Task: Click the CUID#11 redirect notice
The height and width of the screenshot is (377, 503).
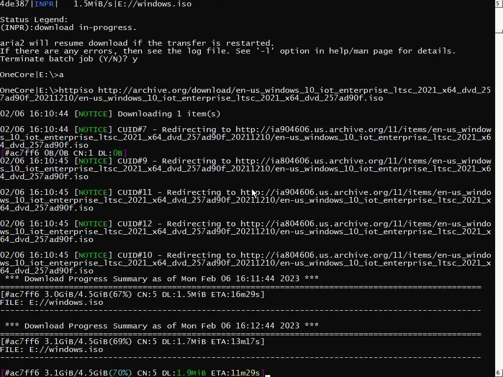Action: tap(246, 200)
